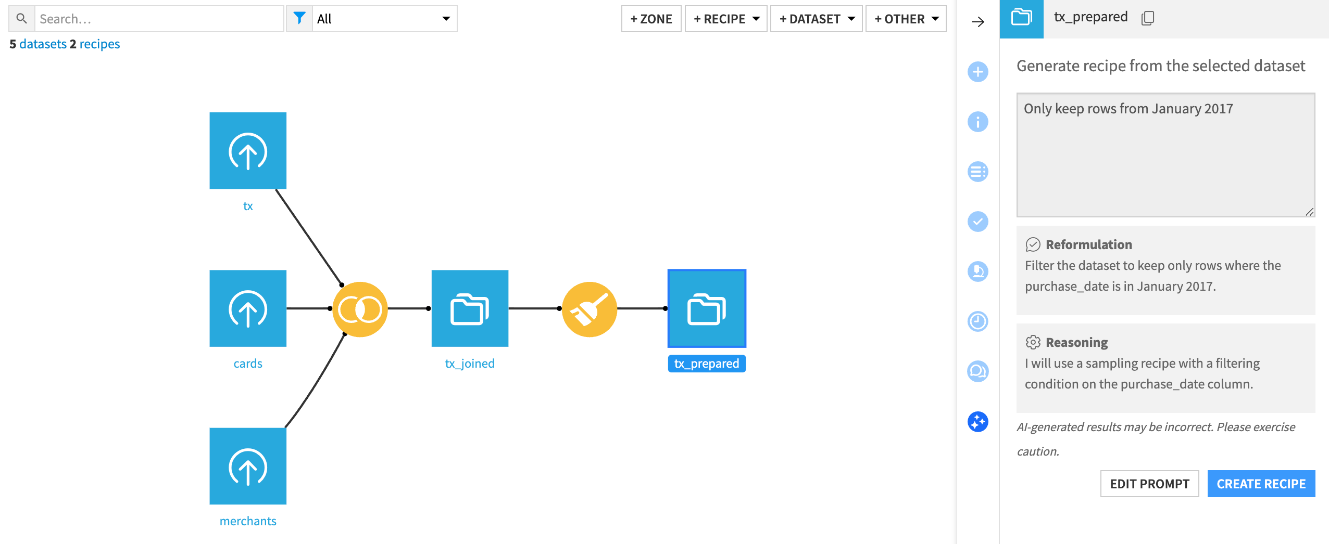
Task: Copy the tx_prepared dataset name
Action: pyautogui.click(x=1148, y=18)
